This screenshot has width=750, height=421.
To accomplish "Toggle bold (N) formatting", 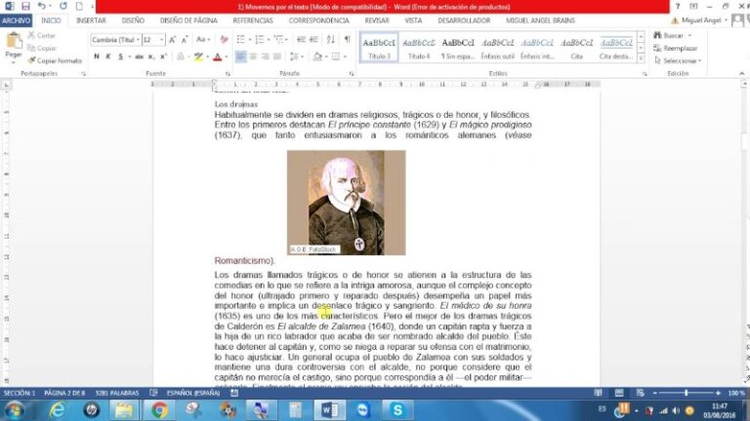I will click(x=97, y=57).
